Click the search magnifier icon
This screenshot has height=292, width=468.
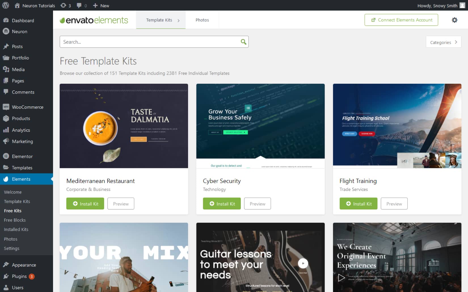point(243,42)
